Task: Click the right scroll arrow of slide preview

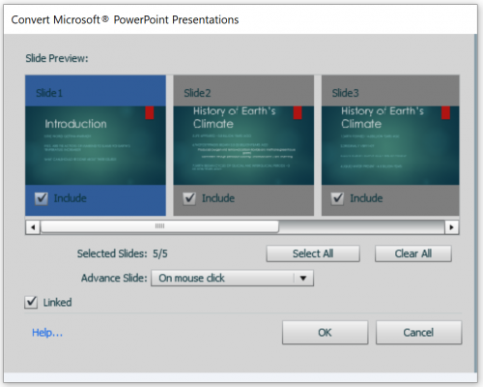Action: coord(452,227)
